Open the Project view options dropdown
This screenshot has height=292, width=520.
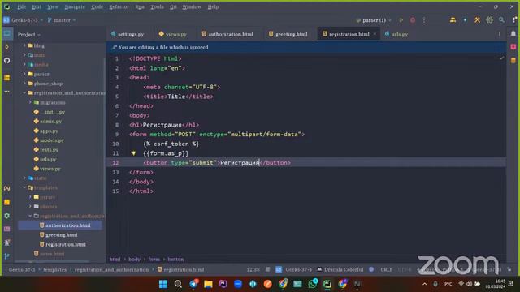coord(29,34)
